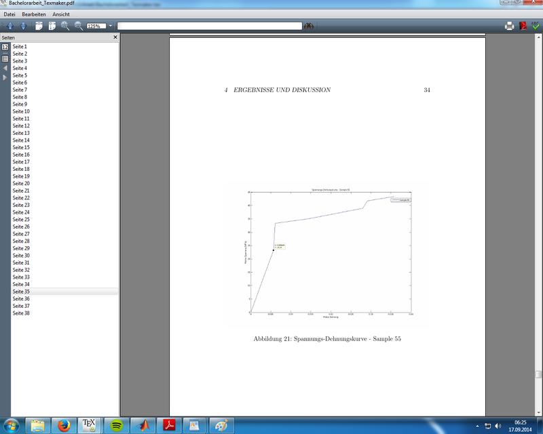Open the Datei menu

click(x=10, y=14)
